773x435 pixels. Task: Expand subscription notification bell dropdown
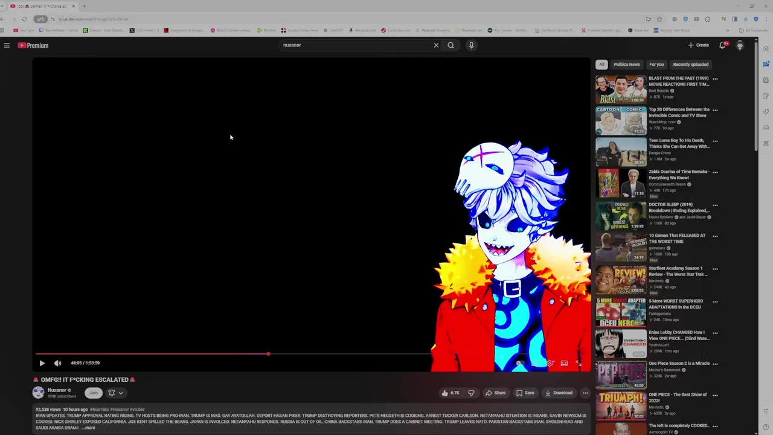[x=115, y=393]
